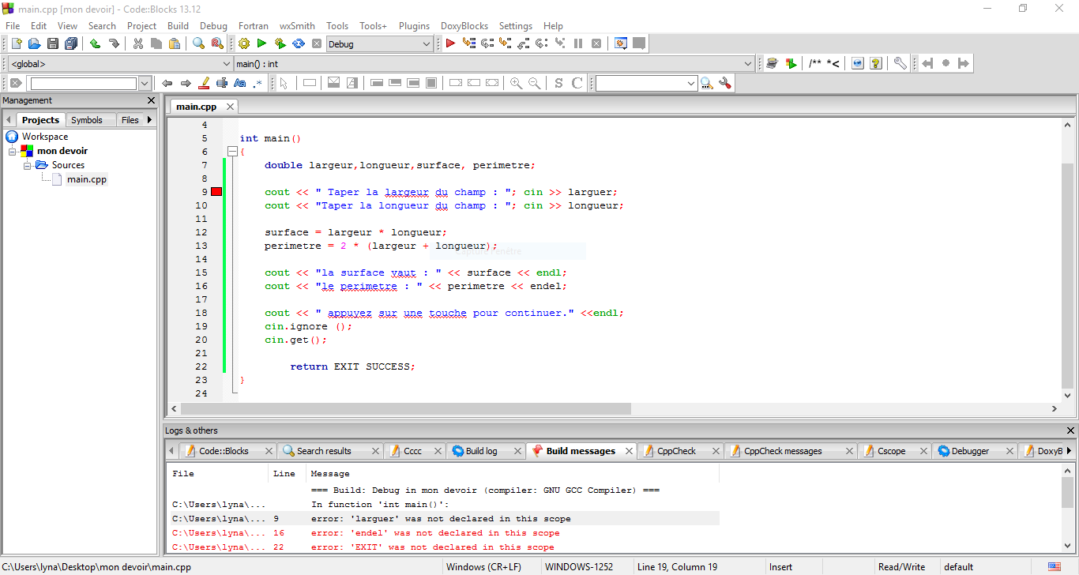Screen dimensions: 1079x575
Task: Select main.cpp in the project tree
Action: tap(87, 179)
